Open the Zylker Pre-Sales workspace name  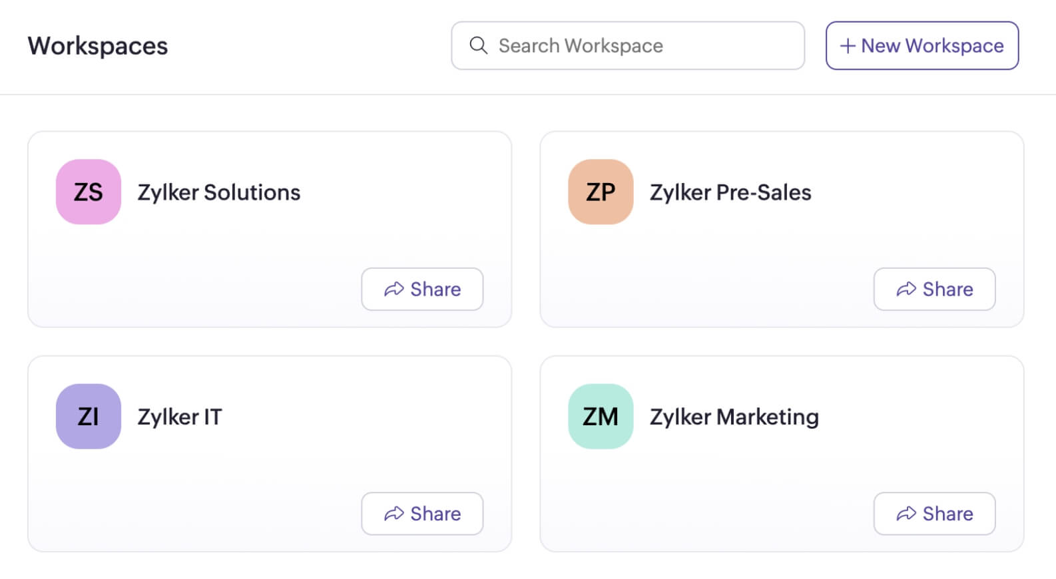pyautogui.click(x=730, y=192)
